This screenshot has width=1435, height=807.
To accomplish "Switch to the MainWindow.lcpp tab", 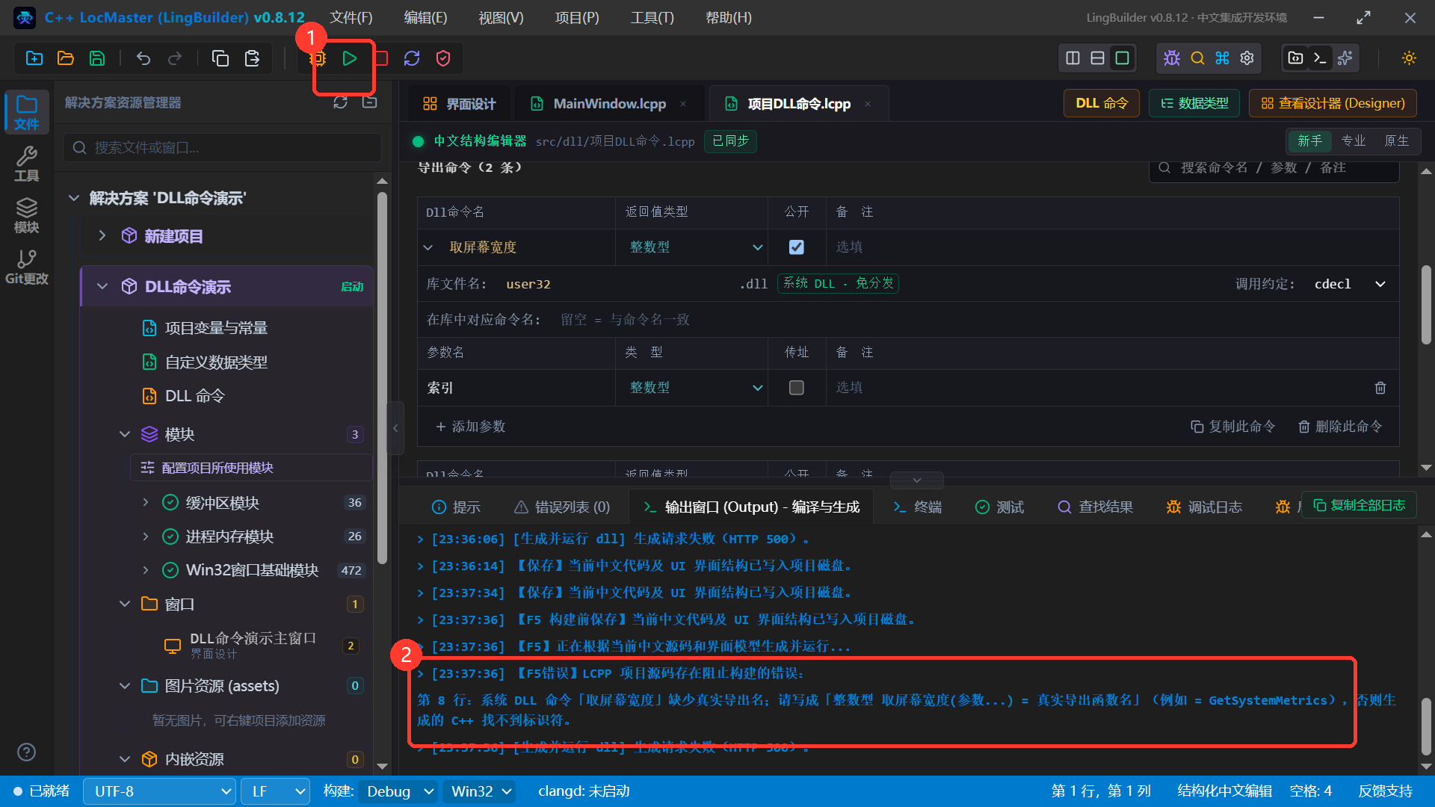I will [x=608, y=104].
